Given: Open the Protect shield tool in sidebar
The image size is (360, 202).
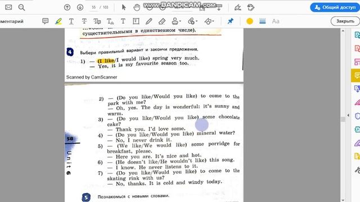Looking at the screenshot, I should click(357, 116).
